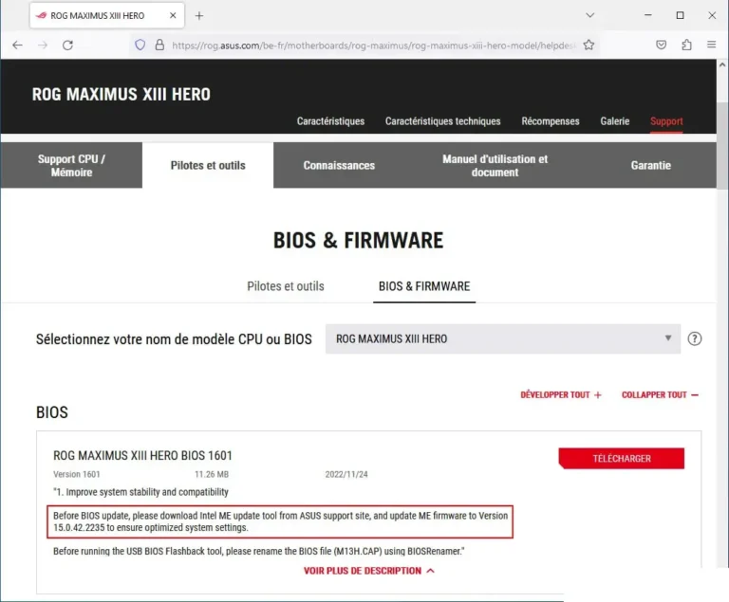
Task: Click the page vertical scrollbar
Action: click(722, 144)
